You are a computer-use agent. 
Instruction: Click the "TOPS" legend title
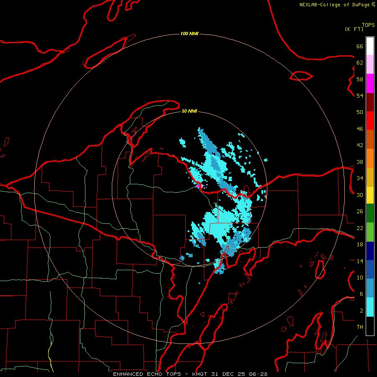368,25
